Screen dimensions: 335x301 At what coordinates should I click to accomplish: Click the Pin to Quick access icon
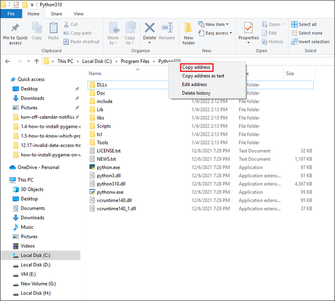pos(15,28)
